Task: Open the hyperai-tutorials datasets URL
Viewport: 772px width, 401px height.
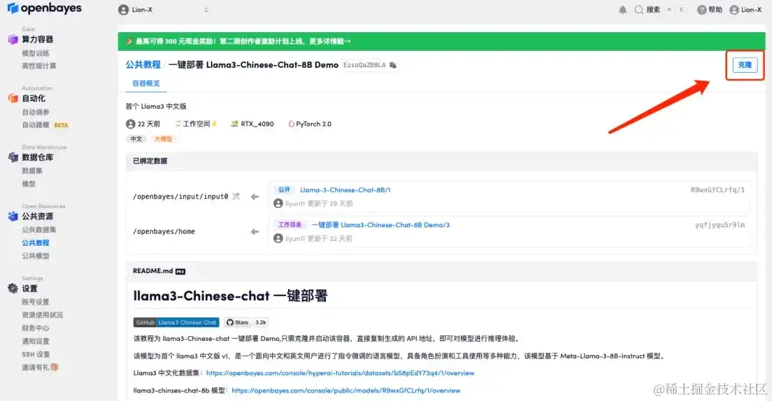Action: coord(340,373)
